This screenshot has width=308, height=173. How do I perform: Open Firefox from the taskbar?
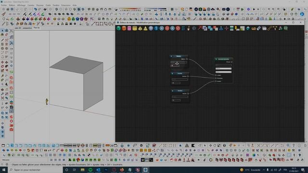(122, 170)
